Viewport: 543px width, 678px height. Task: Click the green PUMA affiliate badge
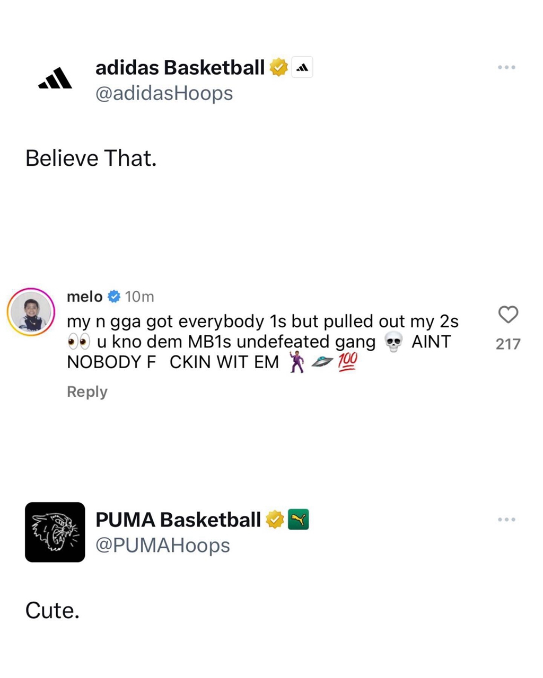coord(298,520)
